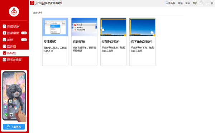Open the 手机版 link in the title bar
The image size is (215, 133).
170,3
